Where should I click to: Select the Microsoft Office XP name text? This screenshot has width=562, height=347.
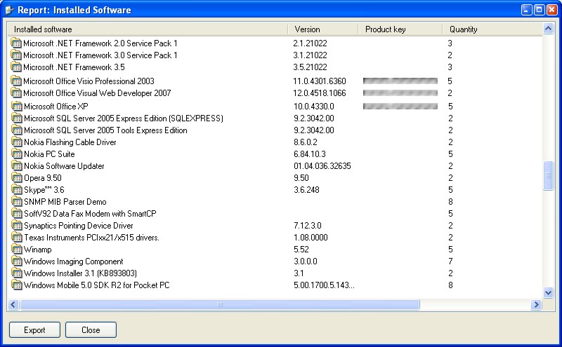[56, 107]
